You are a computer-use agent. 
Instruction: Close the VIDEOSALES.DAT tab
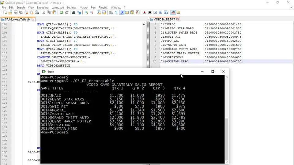coord(178,19)
